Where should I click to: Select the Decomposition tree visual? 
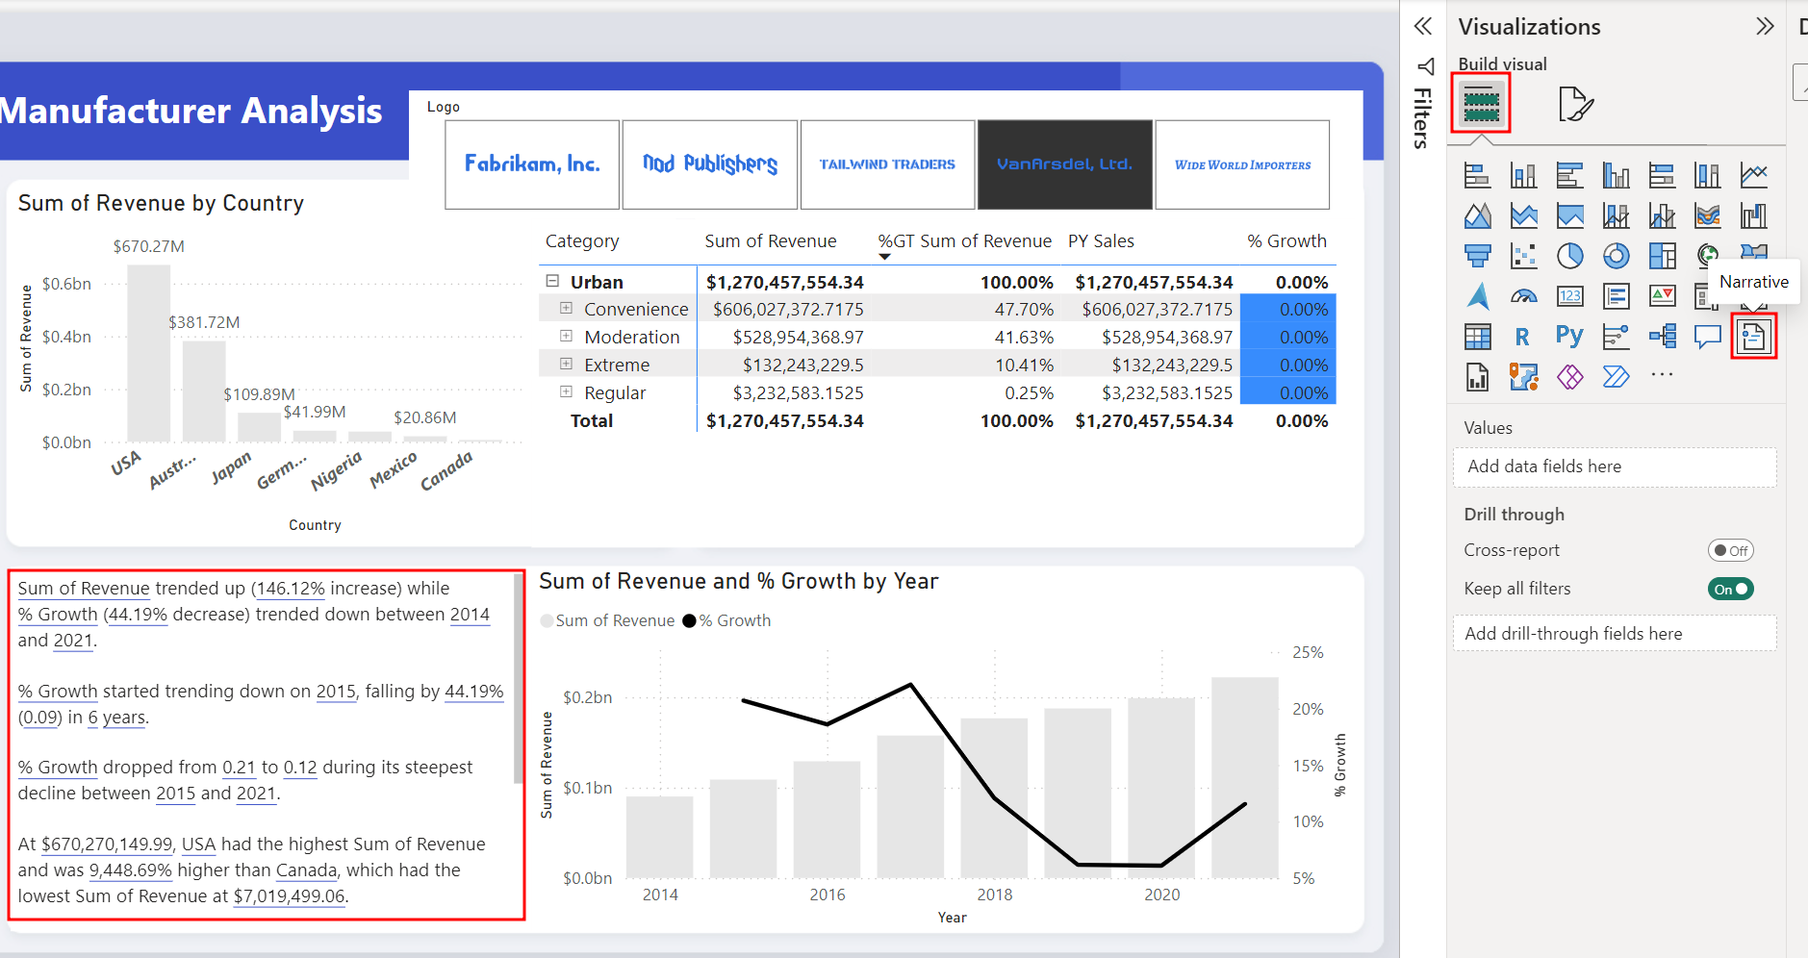1662,337
